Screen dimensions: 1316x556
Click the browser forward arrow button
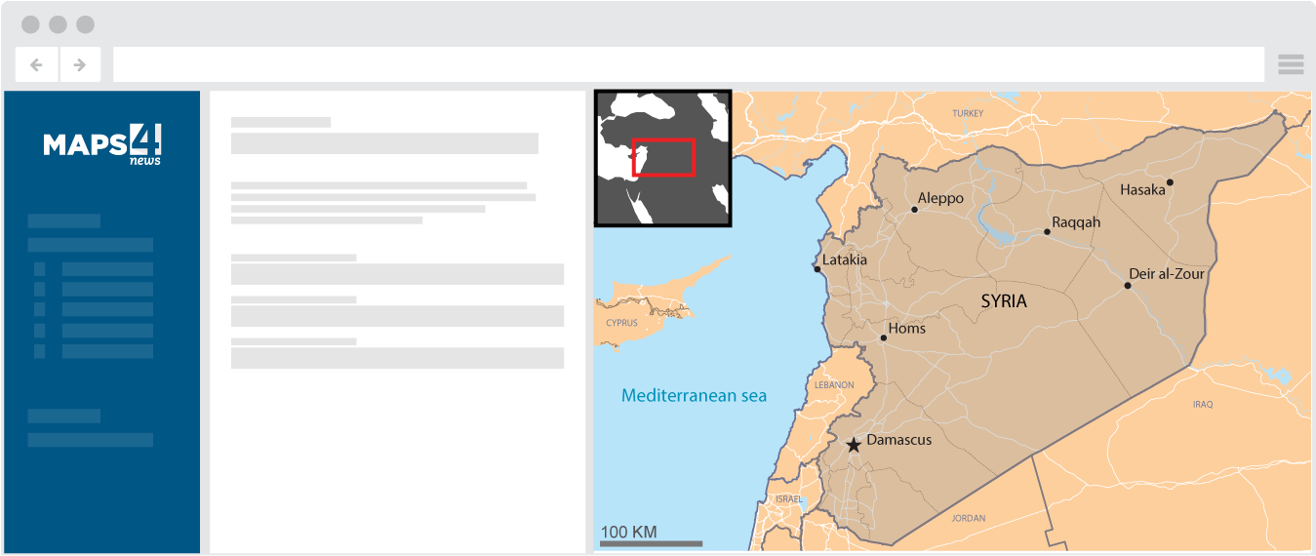(80, 65)
